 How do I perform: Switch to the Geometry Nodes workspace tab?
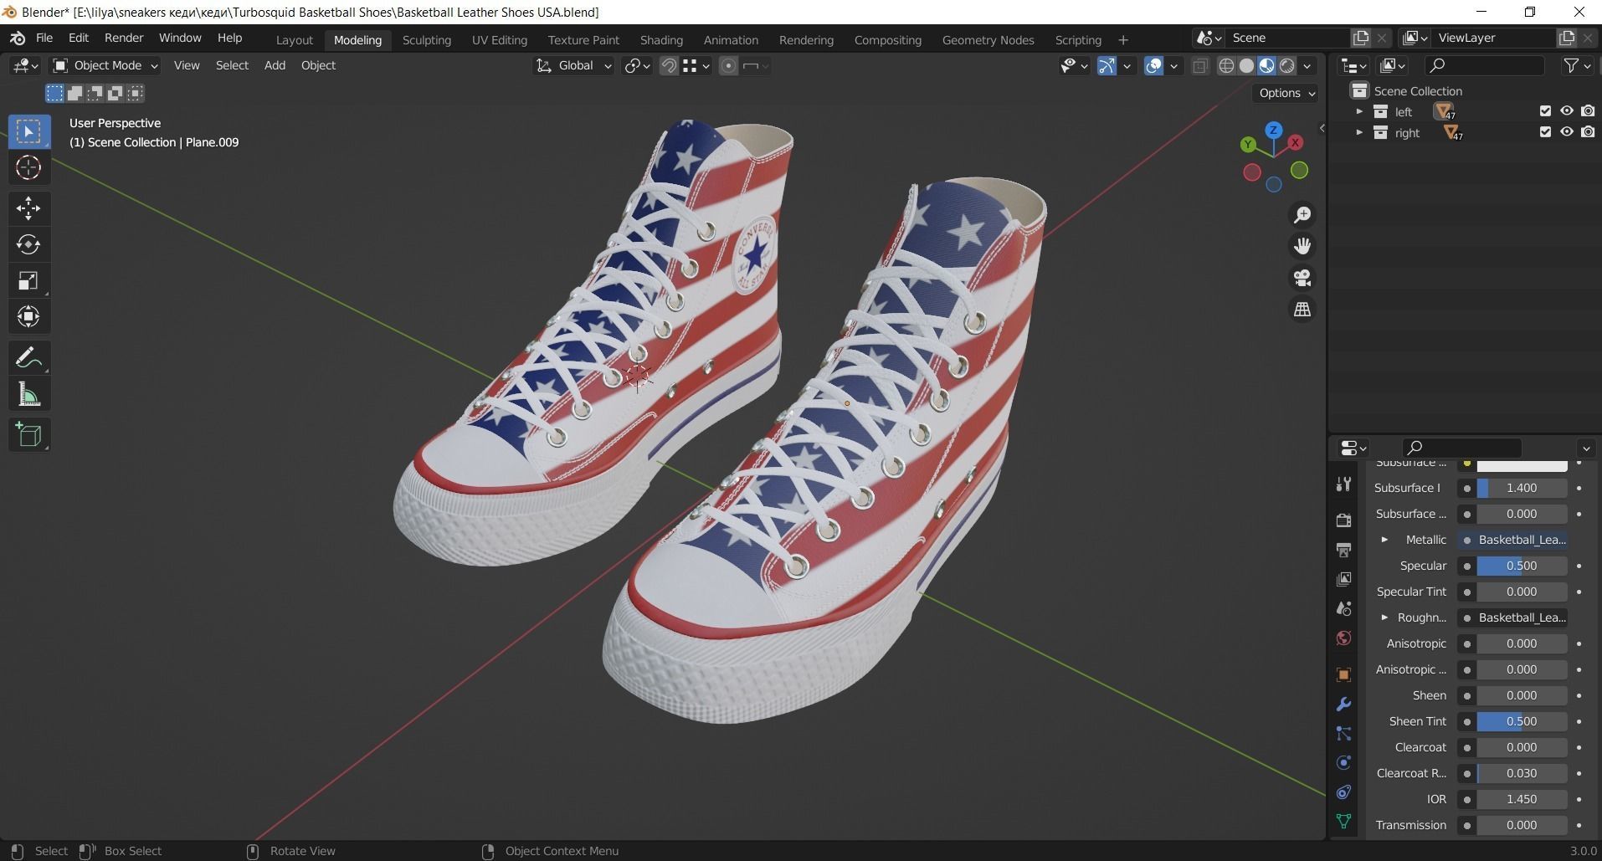988,39
